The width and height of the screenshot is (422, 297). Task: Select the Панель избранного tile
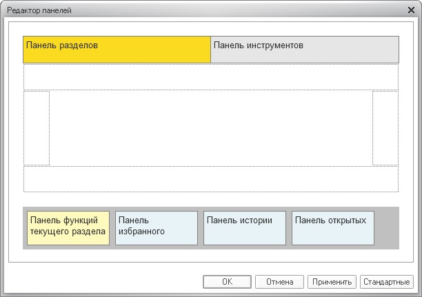point(157,228)
